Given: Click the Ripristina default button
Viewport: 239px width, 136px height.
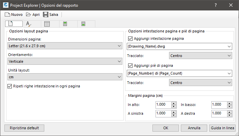Looking at the screenshot, I should coord(24,128).
